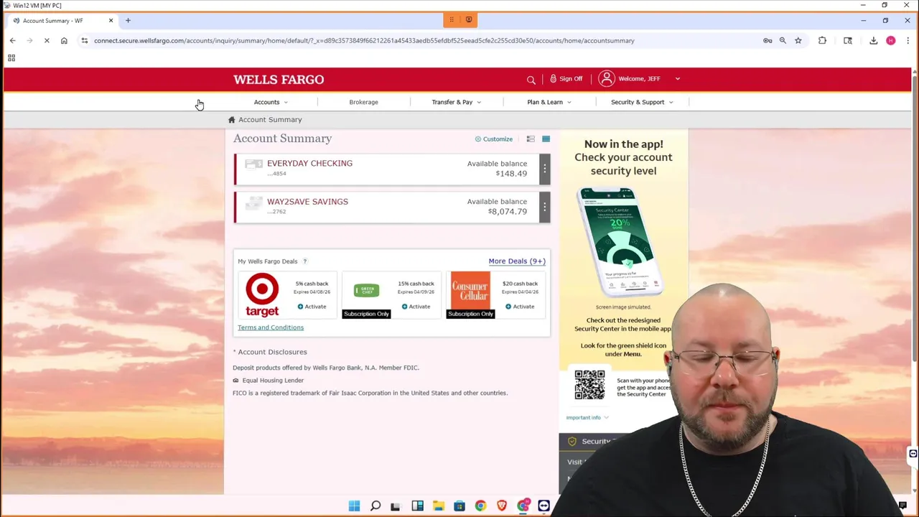The width and height of the screenshot is (919, 517).
Task: Close the Account Summary browser tab
Action: pos(111,20)
